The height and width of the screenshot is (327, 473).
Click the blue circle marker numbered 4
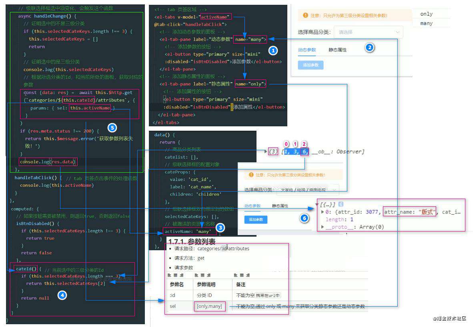point(62,295)
